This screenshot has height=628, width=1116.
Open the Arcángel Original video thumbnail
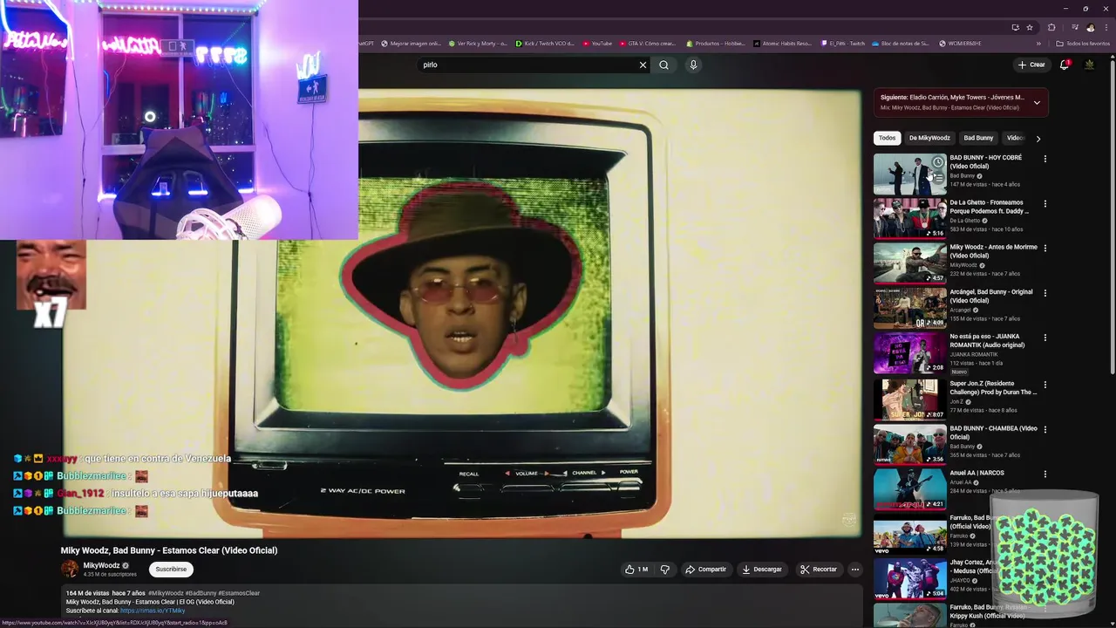point(909,308)
